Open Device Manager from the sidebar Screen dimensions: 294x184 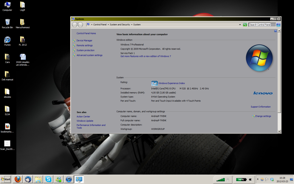tap(84, 41)
